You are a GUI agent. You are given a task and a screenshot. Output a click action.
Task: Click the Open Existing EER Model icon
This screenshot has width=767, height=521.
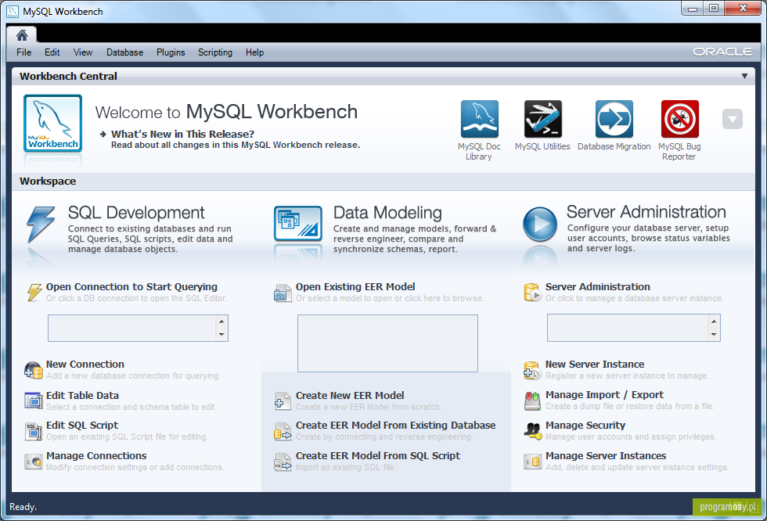(x=283, y=293)
